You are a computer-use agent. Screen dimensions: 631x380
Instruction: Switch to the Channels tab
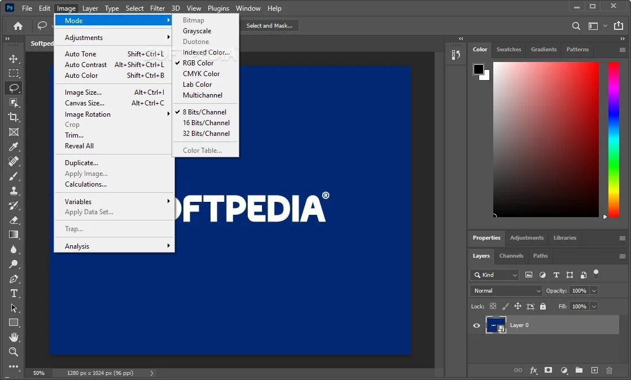click(x=511, y=256)
